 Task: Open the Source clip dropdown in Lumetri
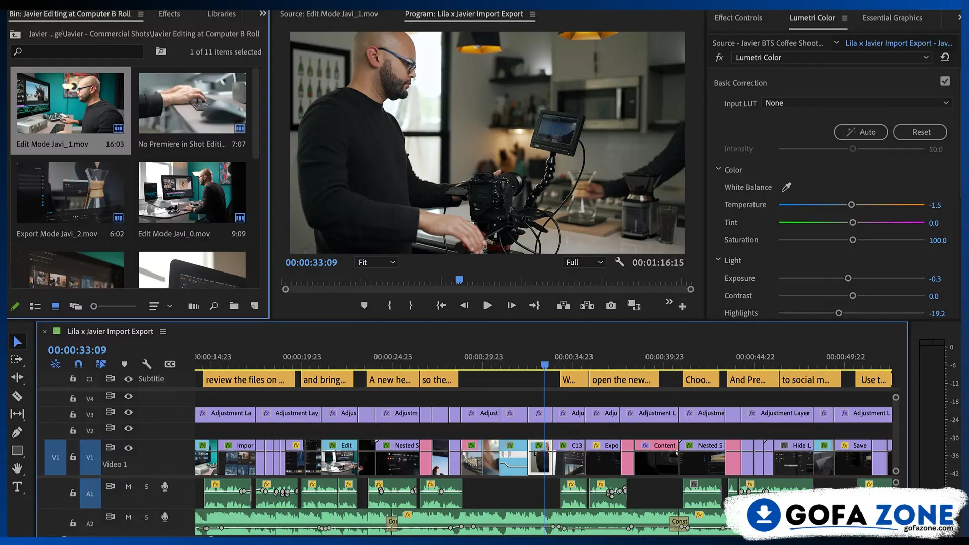tap(836, 43)
